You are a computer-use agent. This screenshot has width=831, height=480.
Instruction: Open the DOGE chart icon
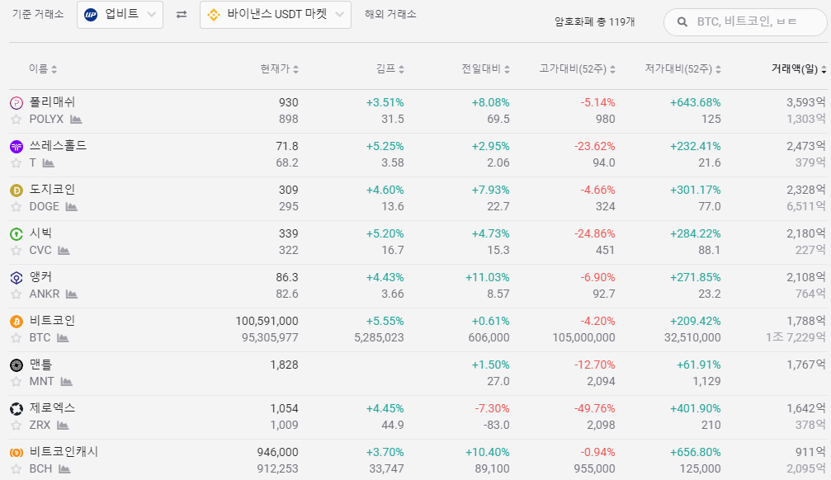72,207
